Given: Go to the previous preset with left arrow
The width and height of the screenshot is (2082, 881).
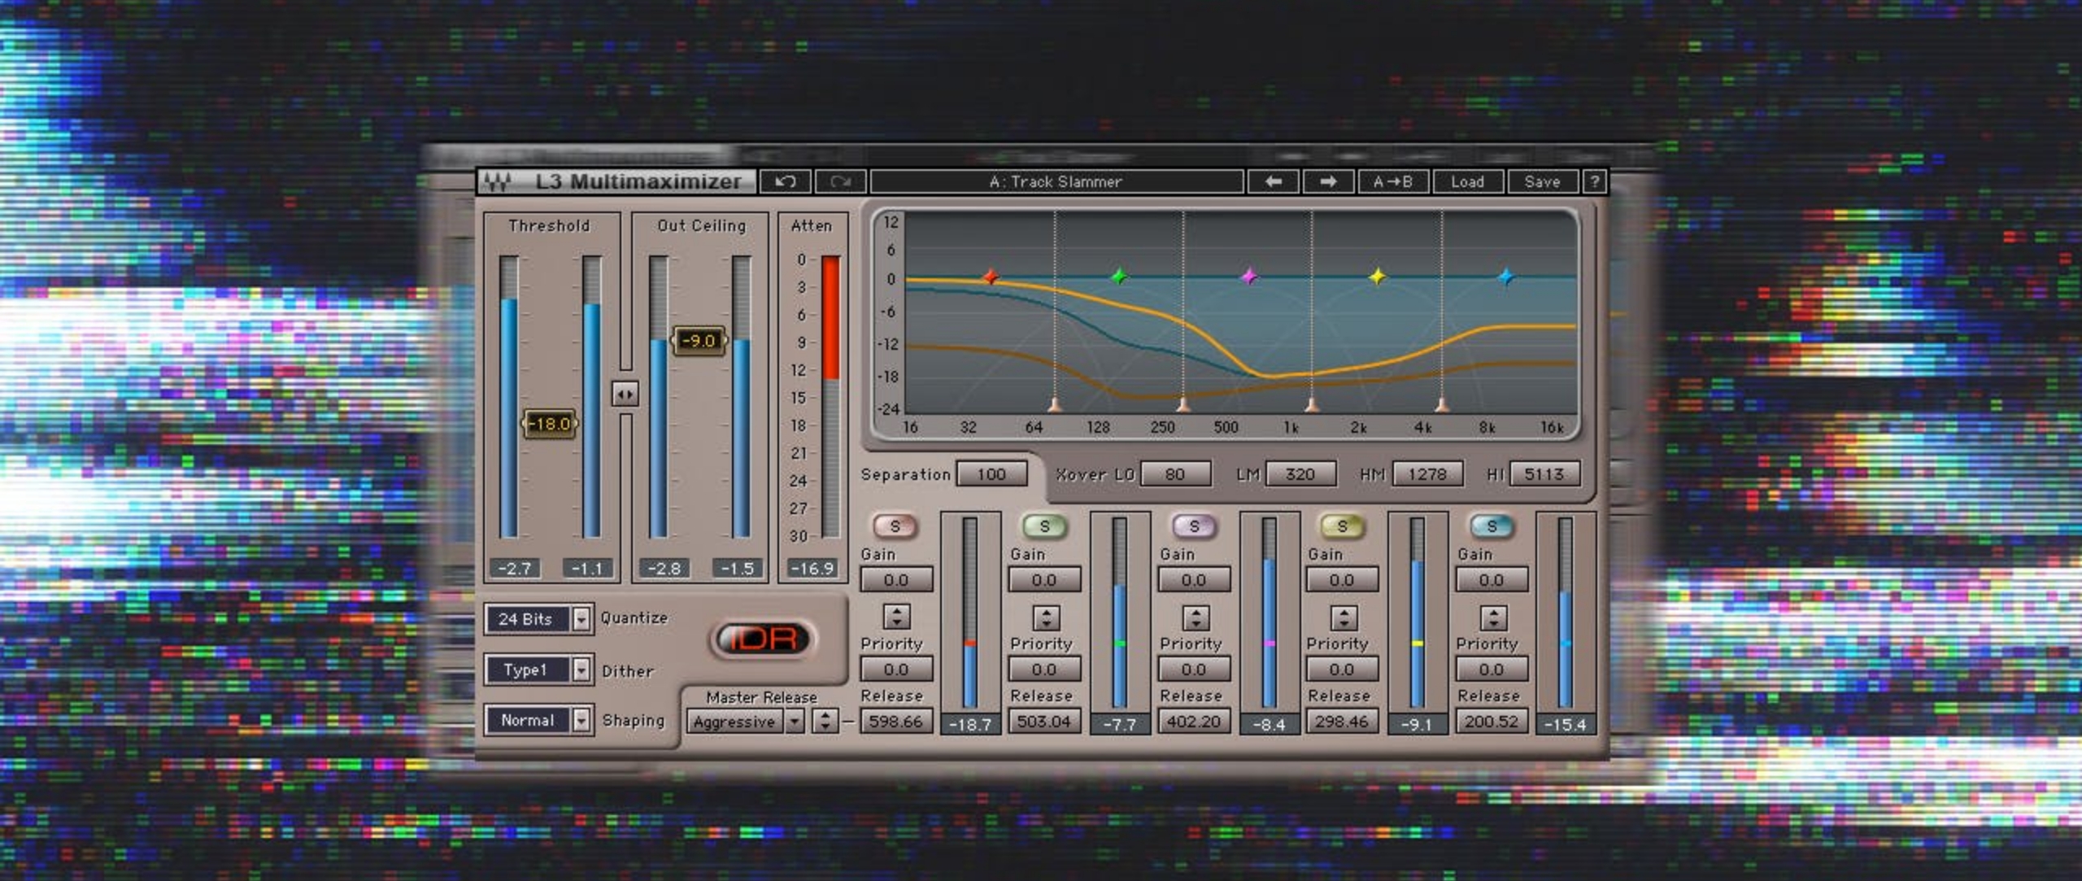Looking at the screenshot, I should [x=1274, y=181].
